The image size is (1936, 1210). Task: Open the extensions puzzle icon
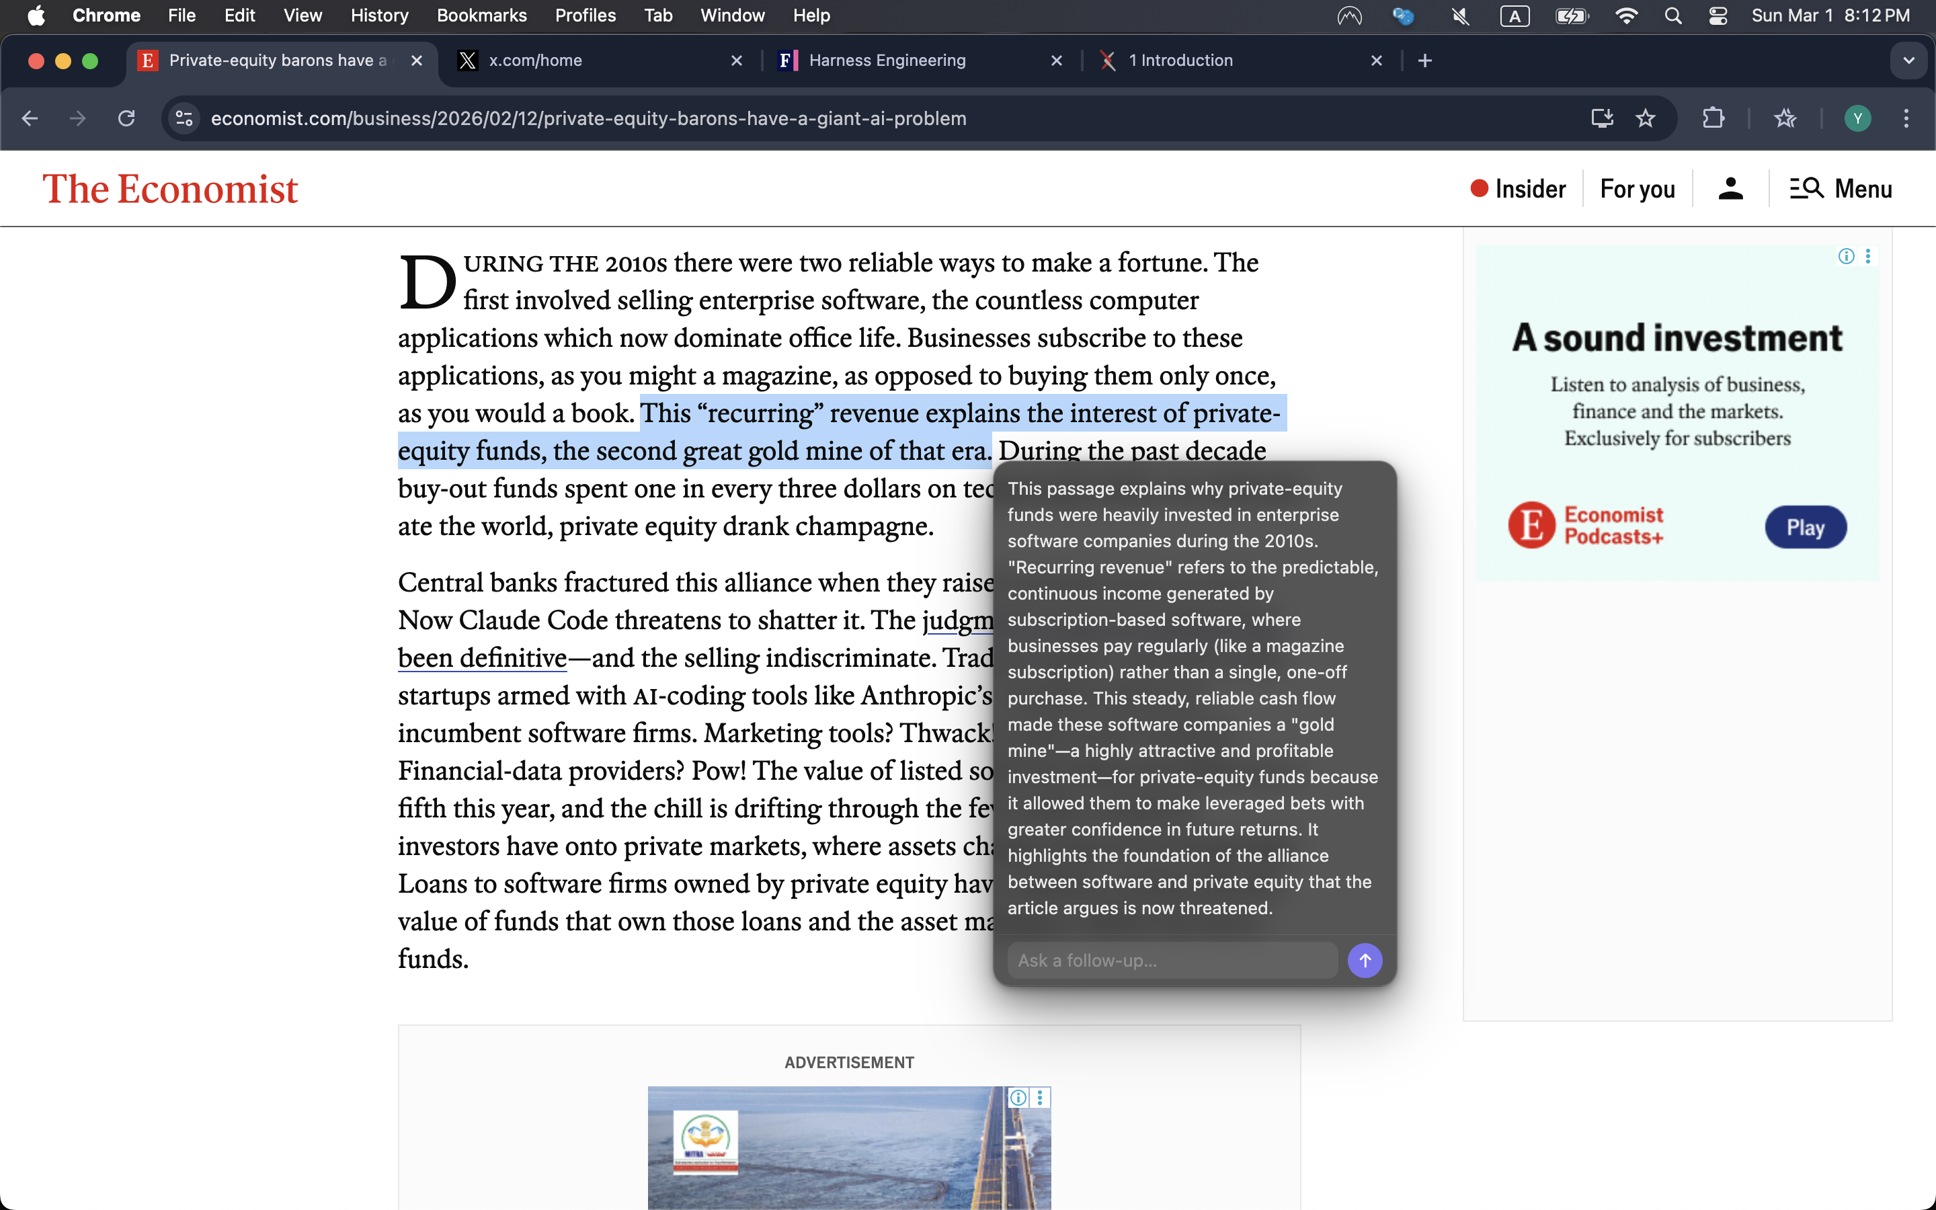coord(1713,118)
